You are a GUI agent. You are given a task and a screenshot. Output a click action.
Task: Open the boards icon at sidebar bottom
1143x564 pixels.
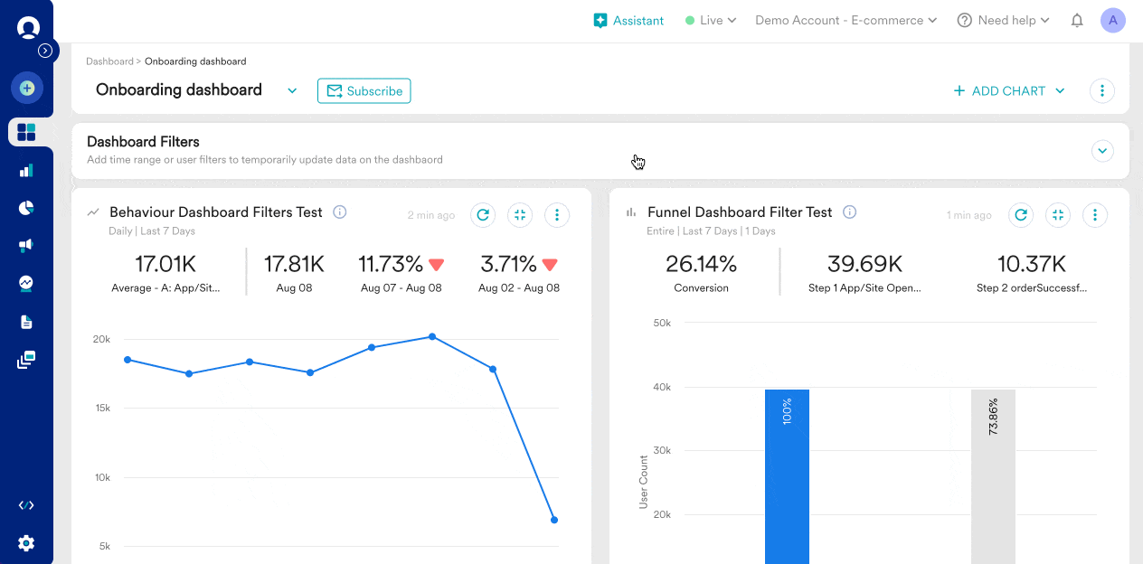coord(26,359)
